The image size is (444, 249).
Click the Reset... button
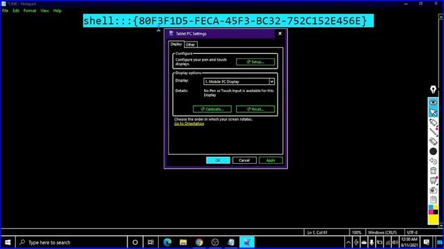coord(255,109)
